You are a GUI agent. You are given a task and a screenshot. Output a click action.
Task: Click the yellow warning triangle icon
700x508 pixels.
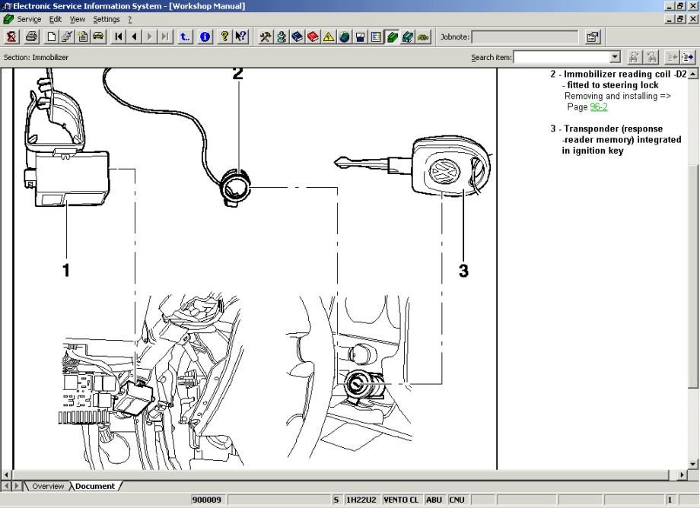coord(327,37)
